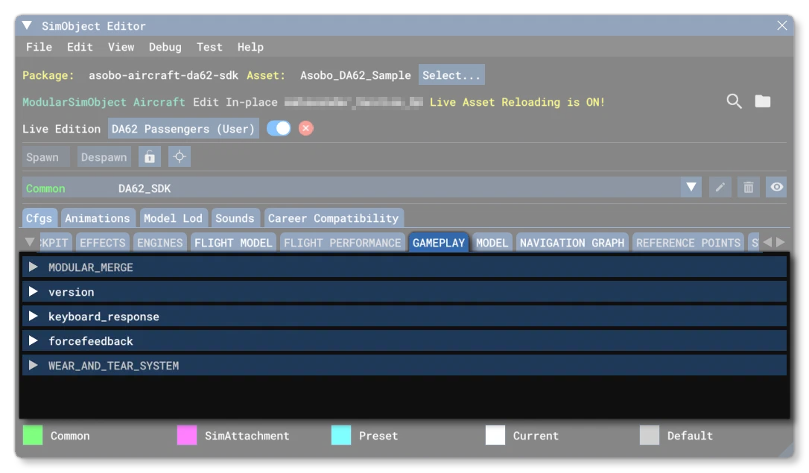The height and width of the screenshot is (473, 809).
Task: Switch to the Sounds tab
Action: [x=235, y=218]
